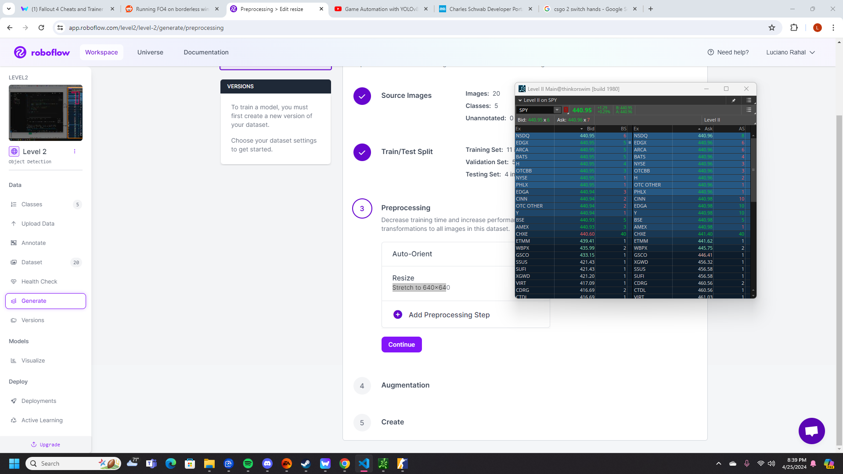Click the Level 2 project thumbnail
Screen dimensions: 843x474
[x=46, y=113]
